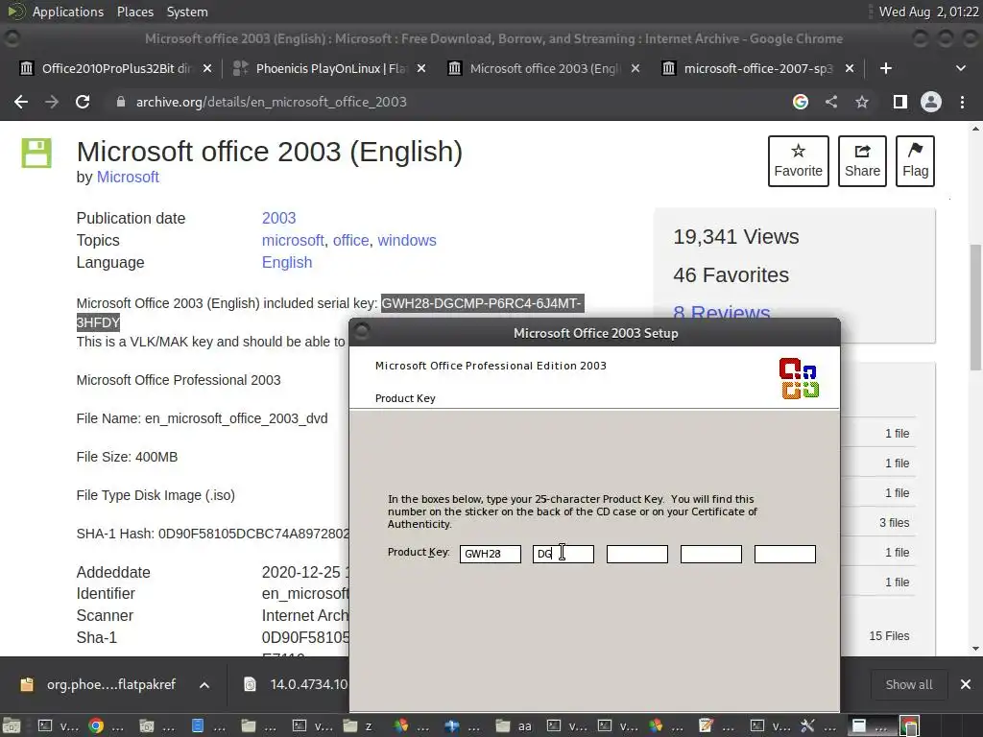This screenshot has height=737, width=983.
Task: Open the microsoft topic link
Action: tap(292, 240)
